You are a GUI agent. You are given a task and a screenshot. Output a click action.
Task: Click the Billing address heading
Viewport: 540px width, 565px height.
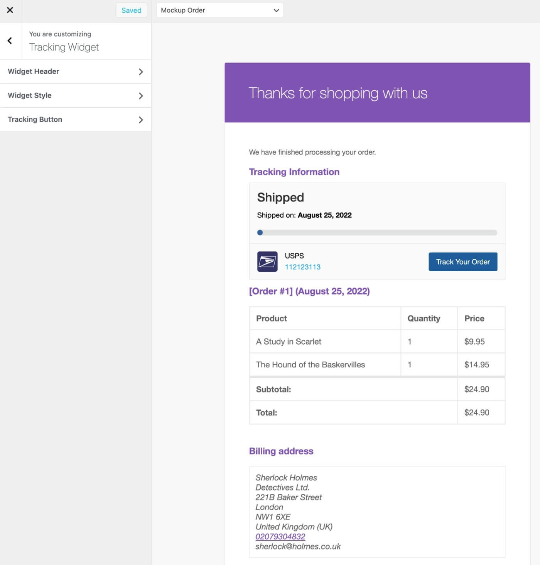tap(281, 451)
